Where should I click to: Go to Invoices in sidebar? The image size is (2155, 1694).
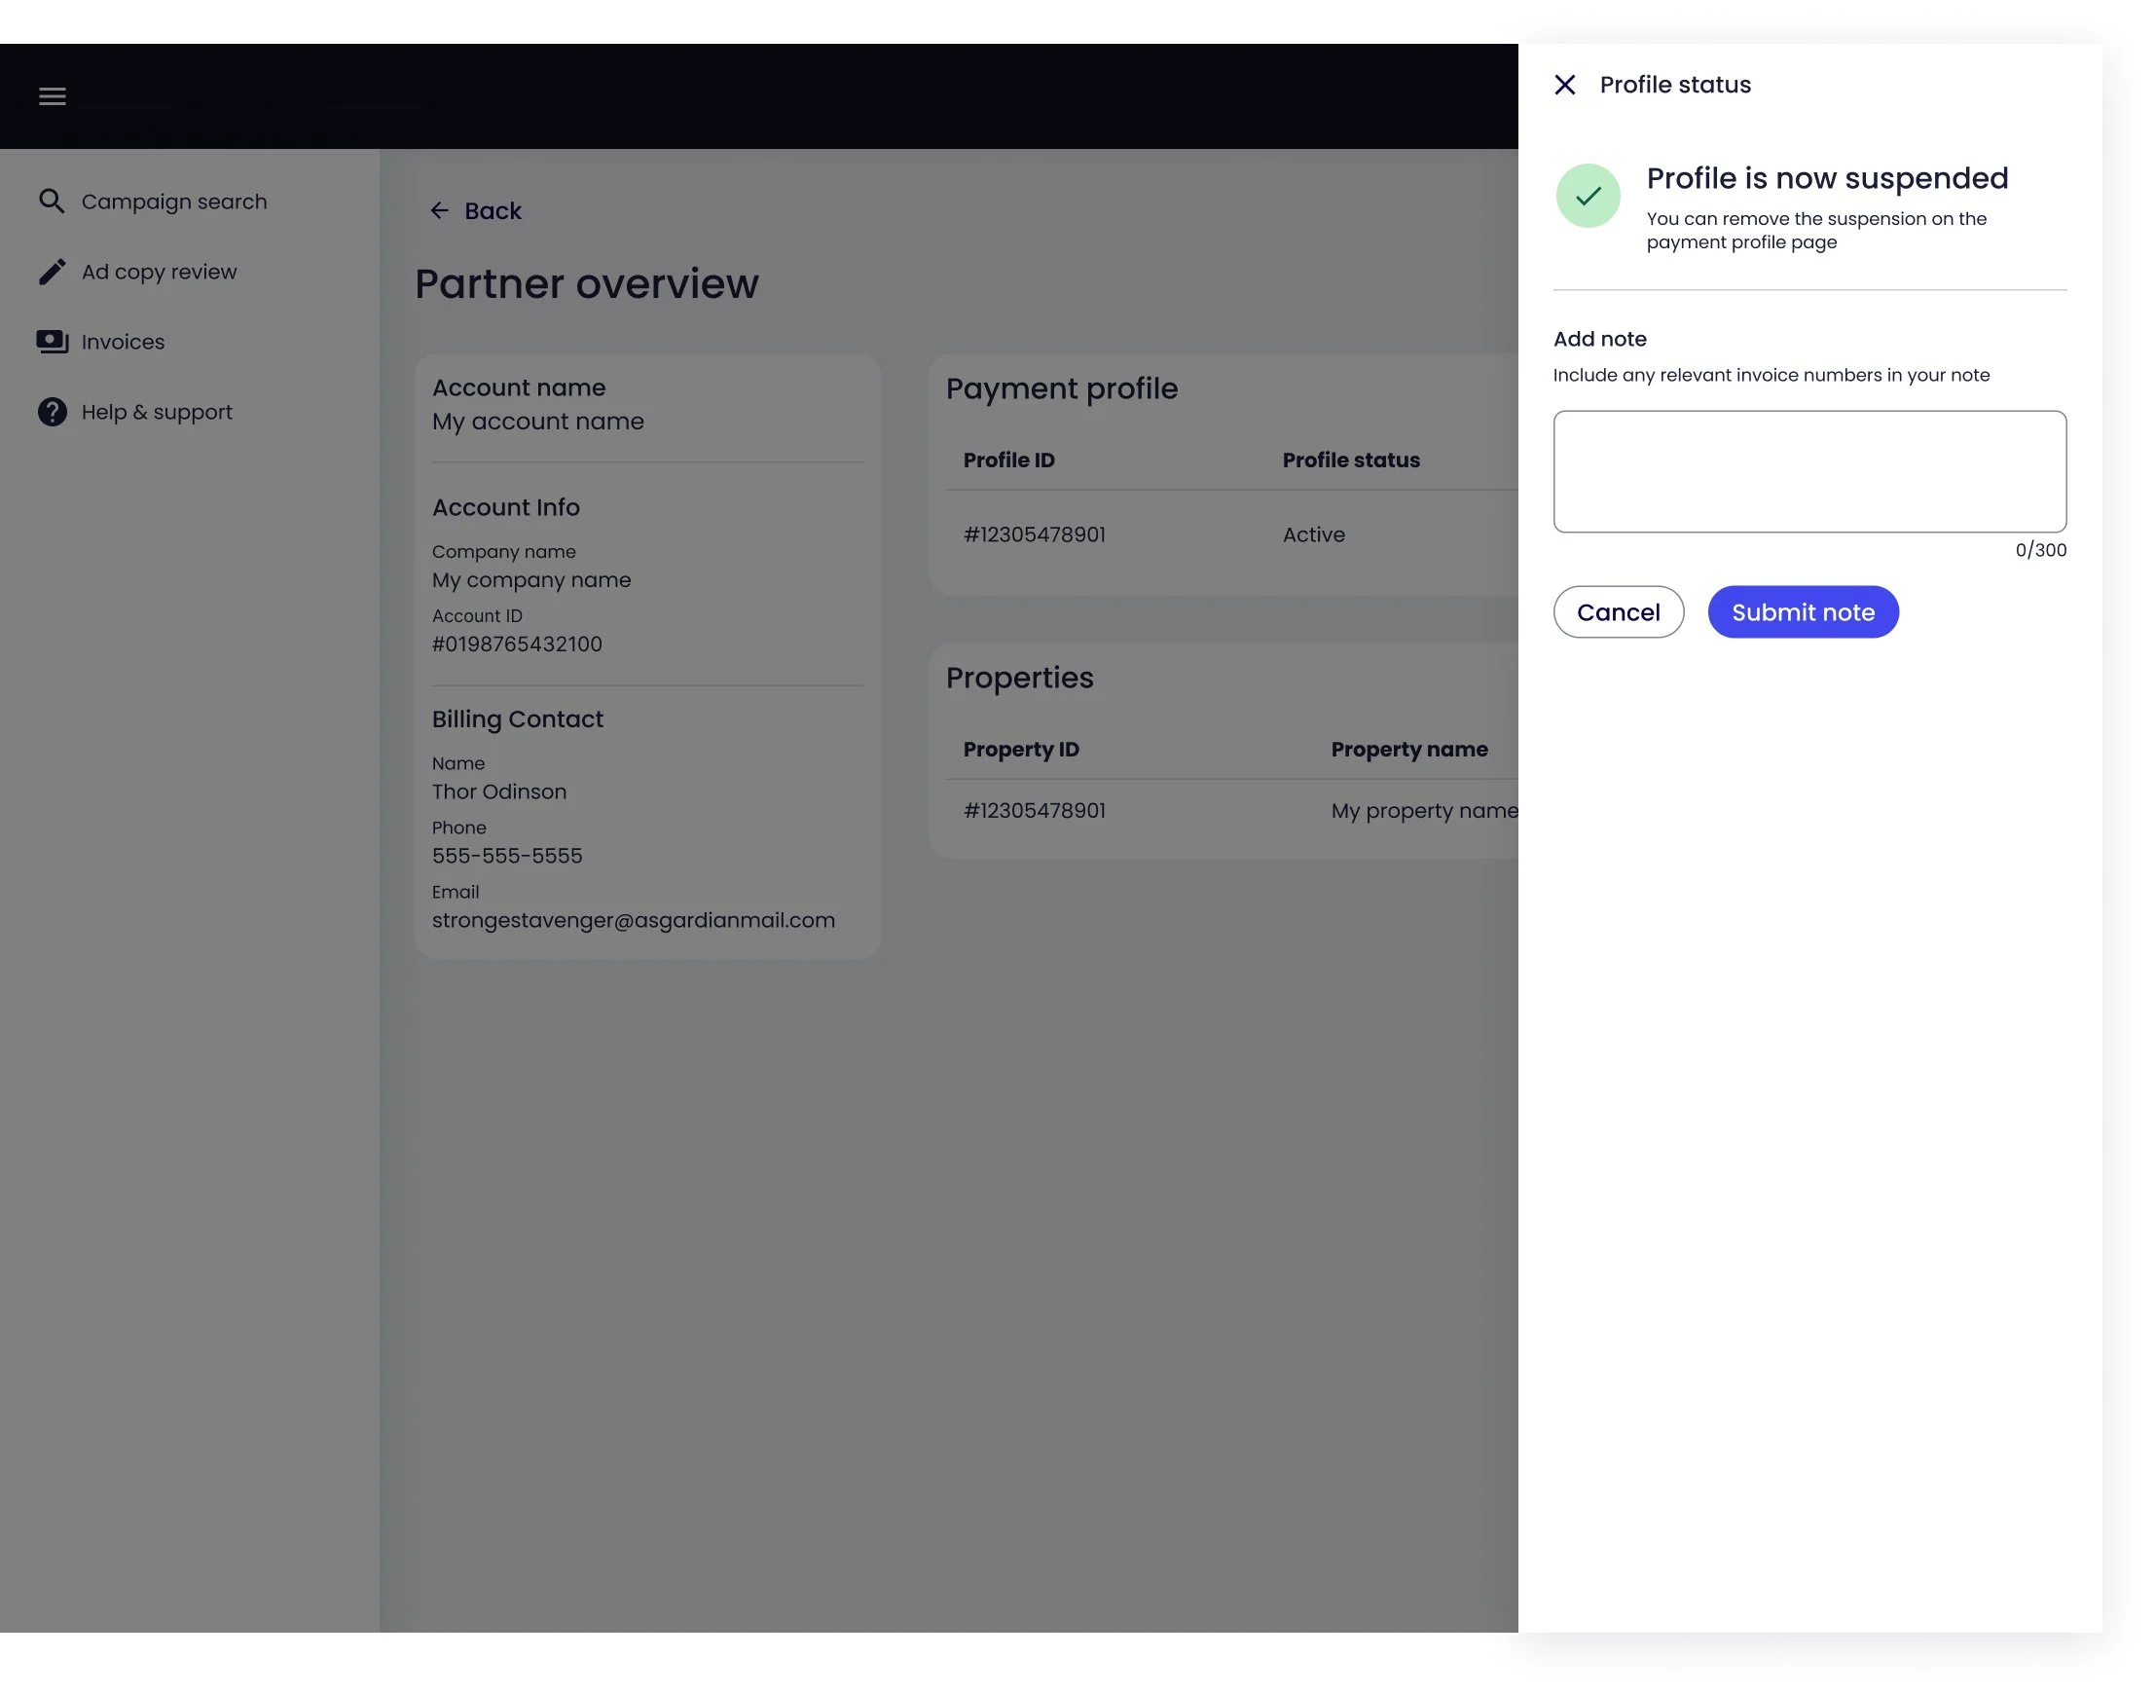[123, 342]
